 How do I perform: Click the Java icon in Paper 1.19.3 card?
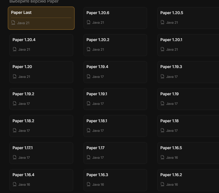coord(163,76)
